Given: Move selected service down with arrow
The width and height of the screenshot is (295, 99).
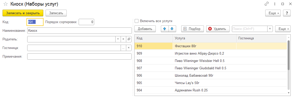Looking at the screenshot, I should (x=172, y=29).
